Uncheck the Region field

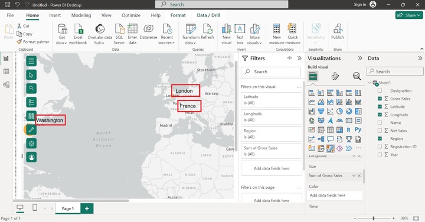(x=380, y=139)
